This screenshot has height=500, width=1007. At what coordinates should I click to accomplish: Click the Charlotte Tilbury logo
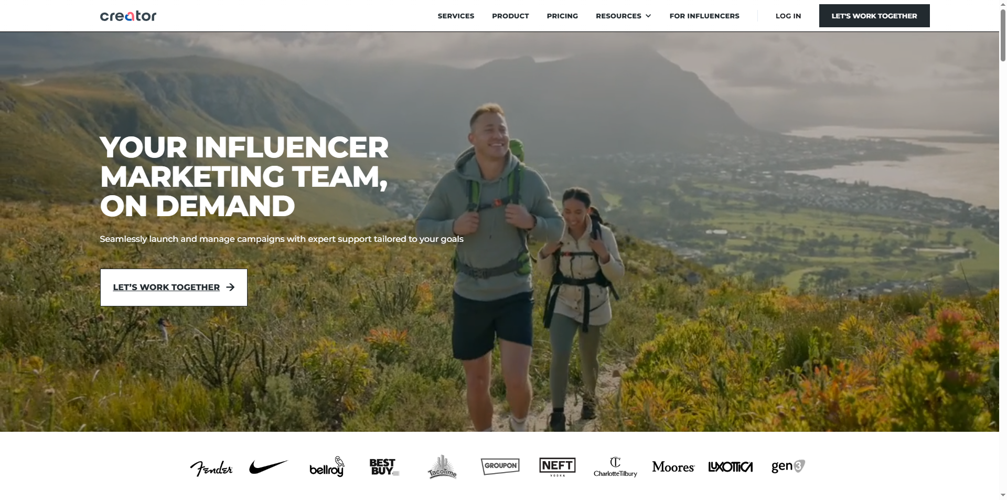pyautogui.click(x=615, y=466)
